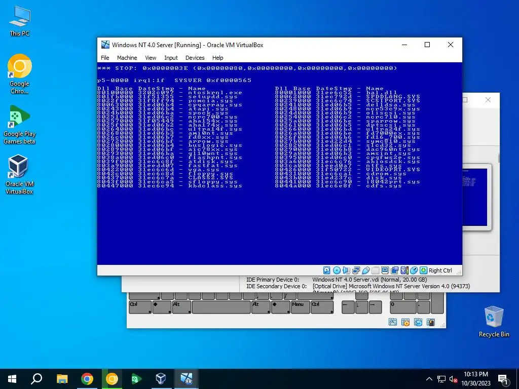This screenshot has height=389, width=519.
Task: Click the muted volume tray icon
Action: (x=453, y=379)
